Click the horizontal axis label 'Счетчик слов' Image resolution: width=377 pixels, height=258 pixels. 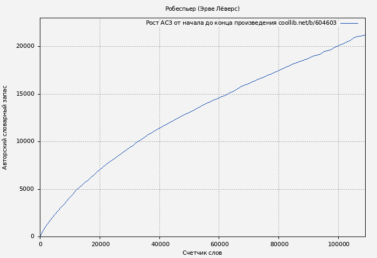tap(202, 253)
